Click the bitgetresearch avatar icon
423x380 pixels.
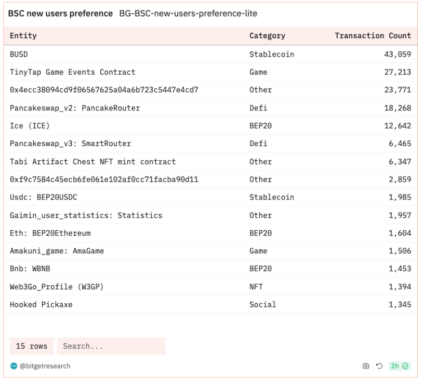tap(14, 366)
